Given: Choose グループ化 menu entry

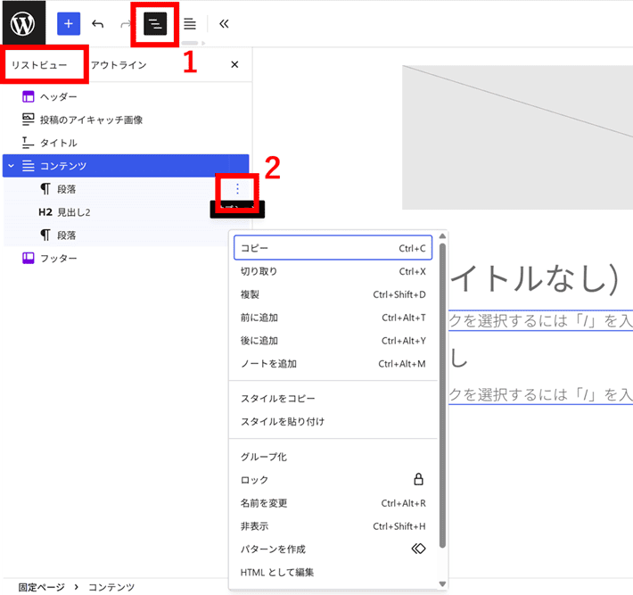Looking at the screenshot, I should [333, 457].
